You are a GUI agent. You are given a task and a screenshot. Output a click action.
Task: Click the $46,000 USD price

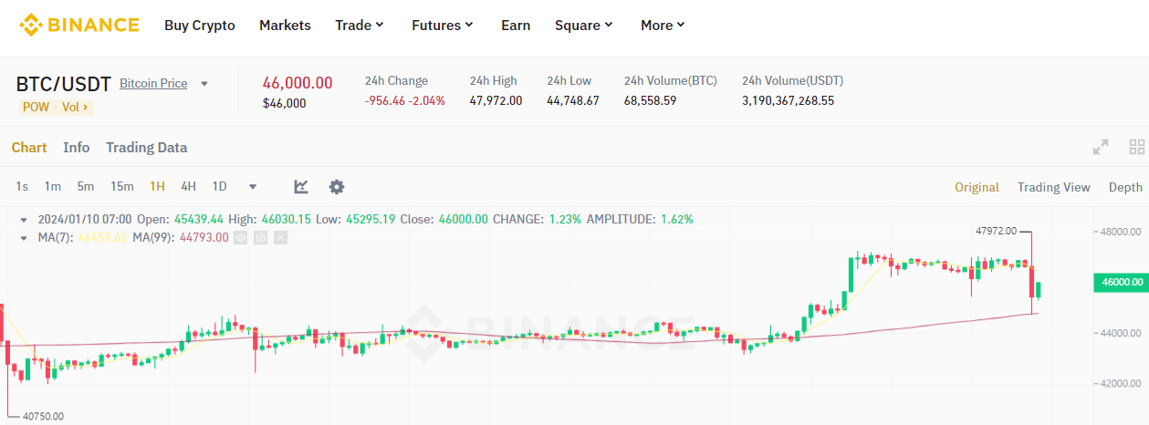(285, 103)
